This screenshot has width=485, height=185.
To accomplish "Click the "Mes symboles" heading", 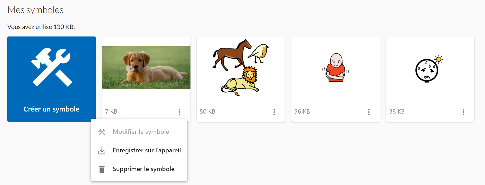I will [x=36, y=10].
